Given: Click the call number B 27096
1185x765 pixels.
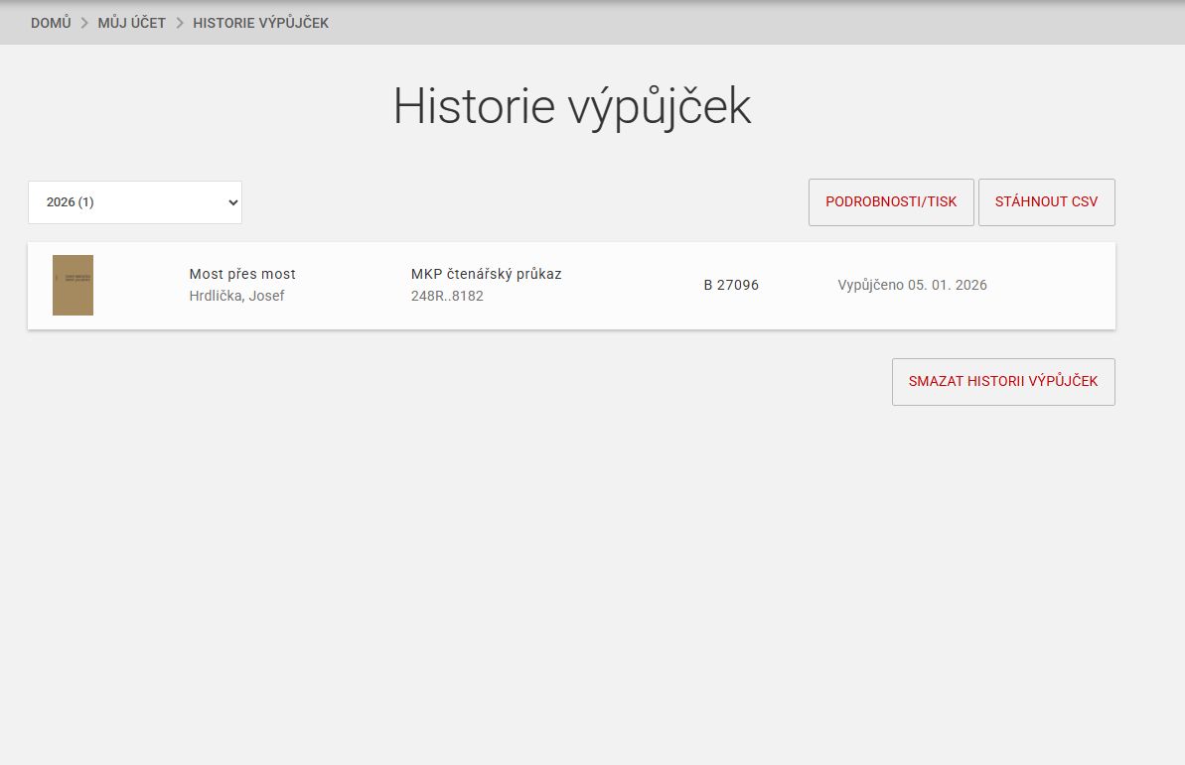Looking at the screenshot, I should click(x=731, y=286).
